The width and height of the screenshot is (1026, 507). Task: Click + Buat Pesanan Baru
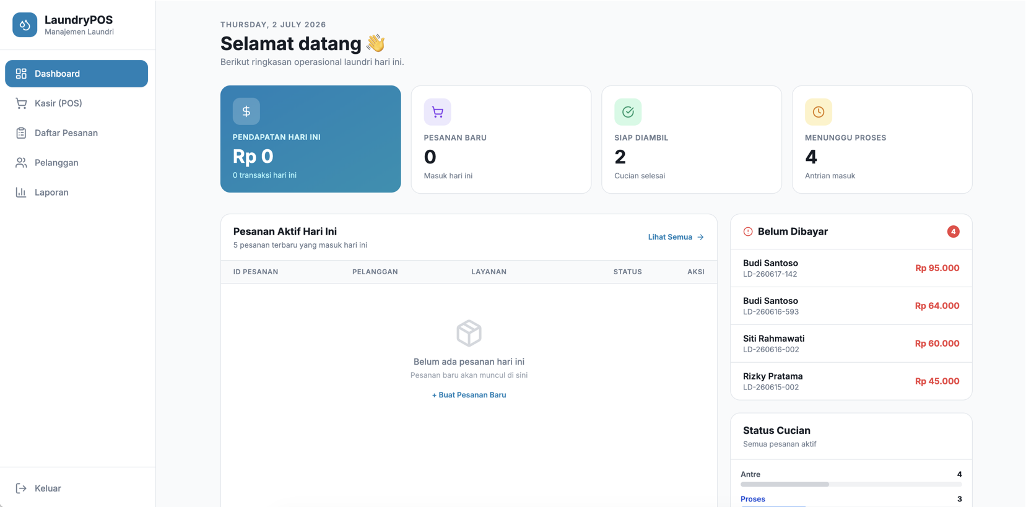(469, 395)
